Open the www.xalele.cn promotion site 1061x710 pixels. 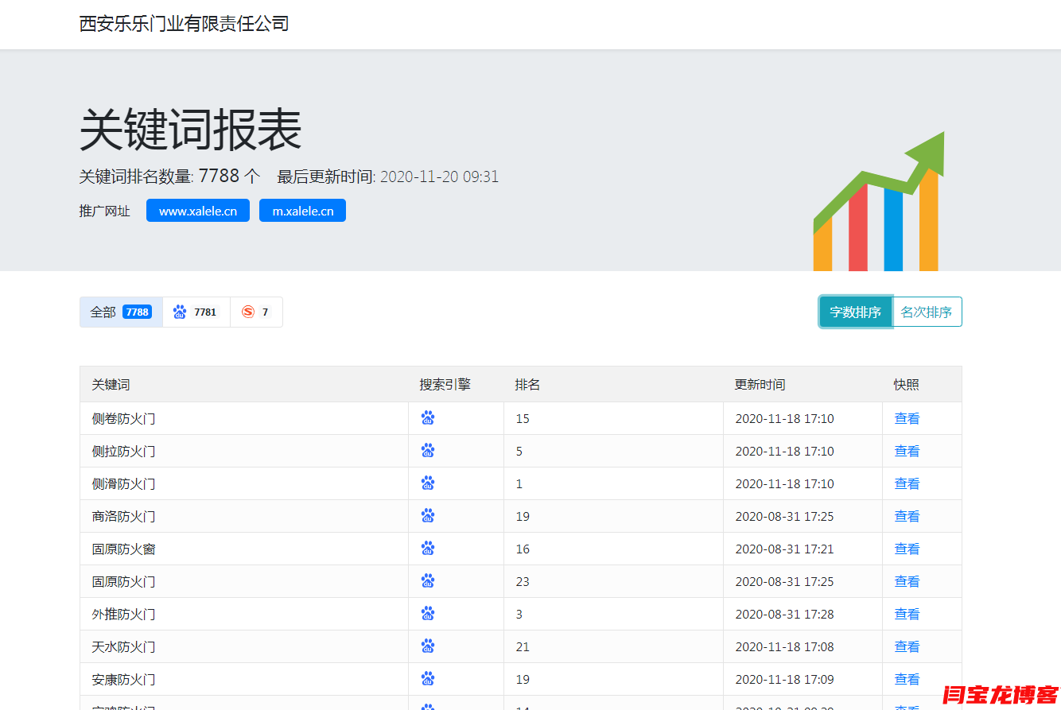point(198,211)
